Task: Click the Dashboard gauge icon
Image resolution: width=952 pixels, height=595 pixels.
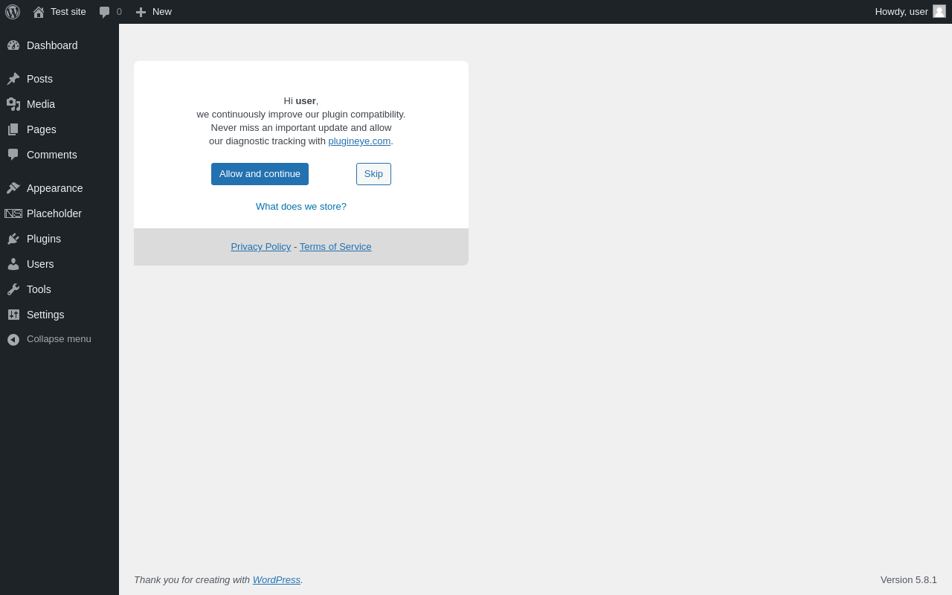Action: click(13, 45)
